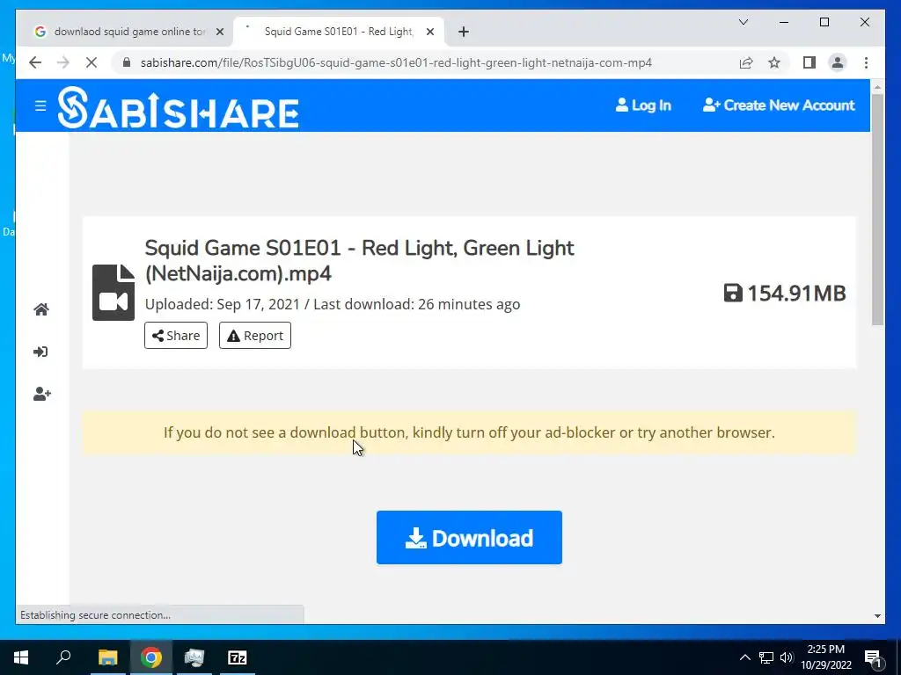The height and width of the screenshot is (675, 901).
Task: Select the 154.91MB file size
Action: [x=796, y=294]
